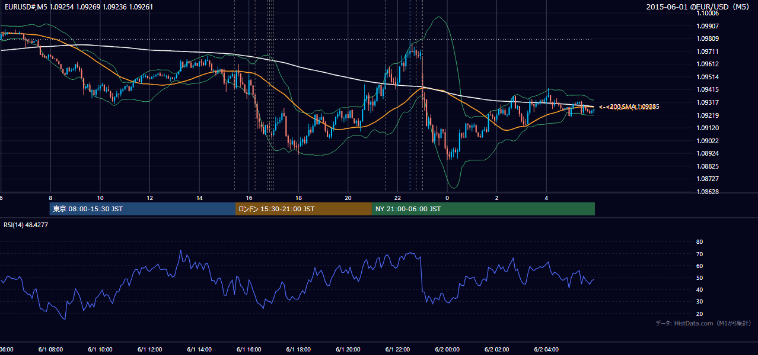Click the 6/2 00:00 bottom time label
Viewport: 758px width, 355px height.
click(447, 349)
